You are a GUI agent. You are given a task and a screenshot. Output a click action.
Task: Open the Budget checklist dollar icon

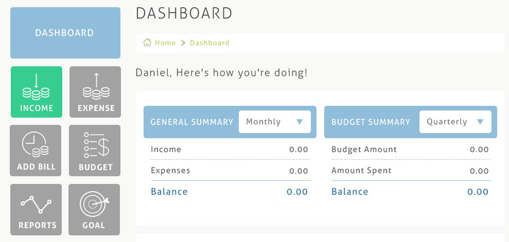(96, 145)
